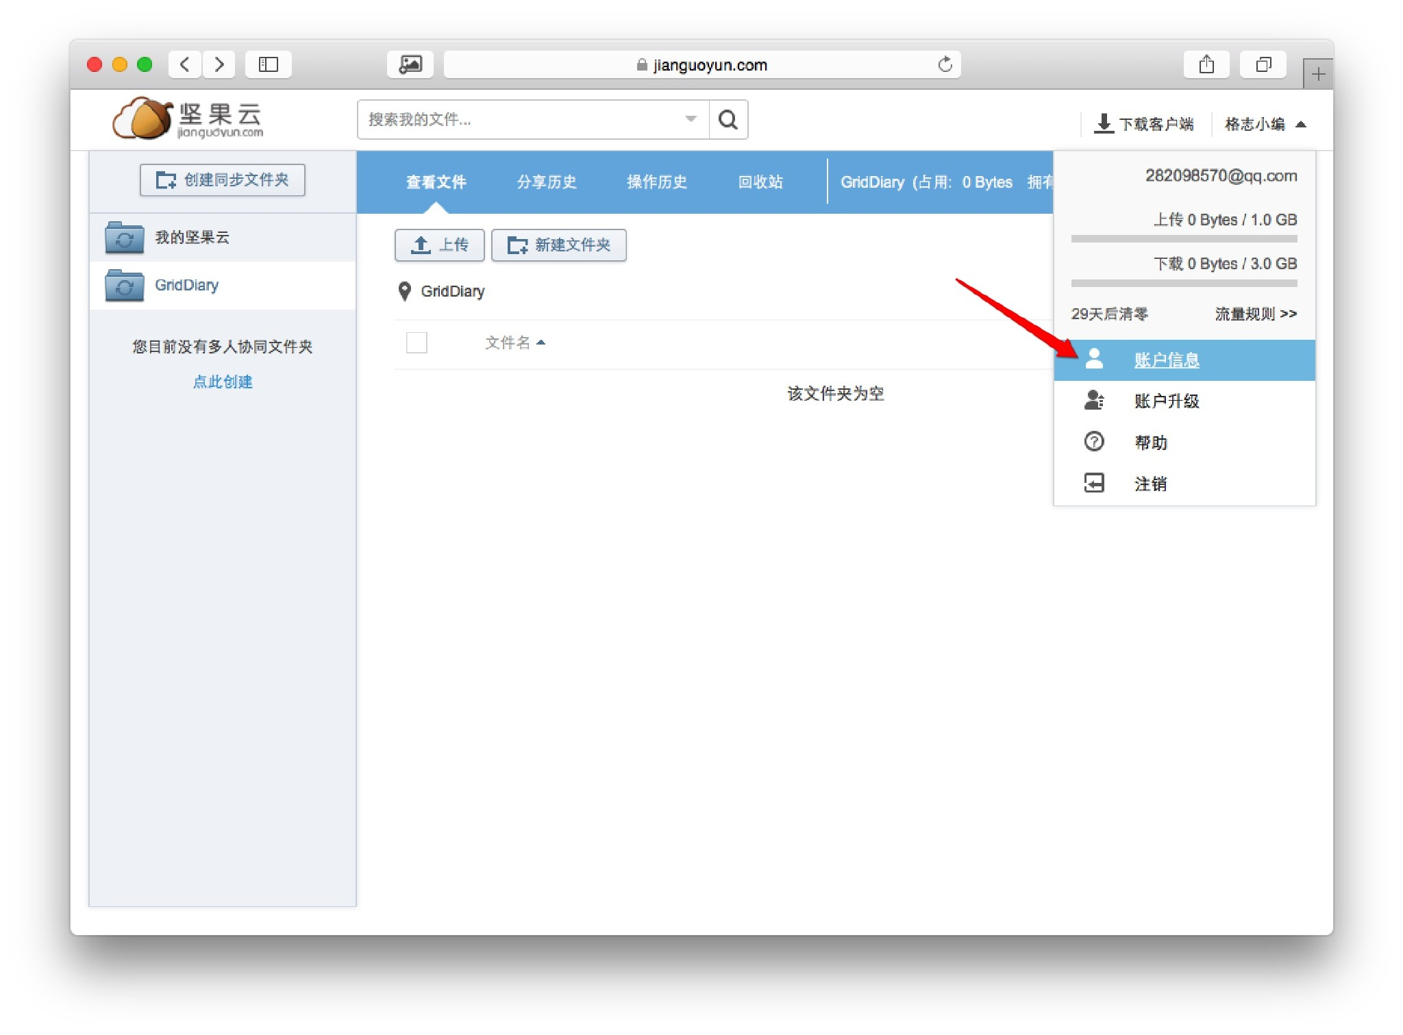Screen dimensions: 1403x1035
Task: Click the 帮助 question mark icon
Action: 1094,442
